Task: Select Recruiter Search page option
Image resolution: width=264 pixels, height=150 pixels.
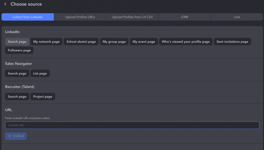Action: (x=17, y=97)
